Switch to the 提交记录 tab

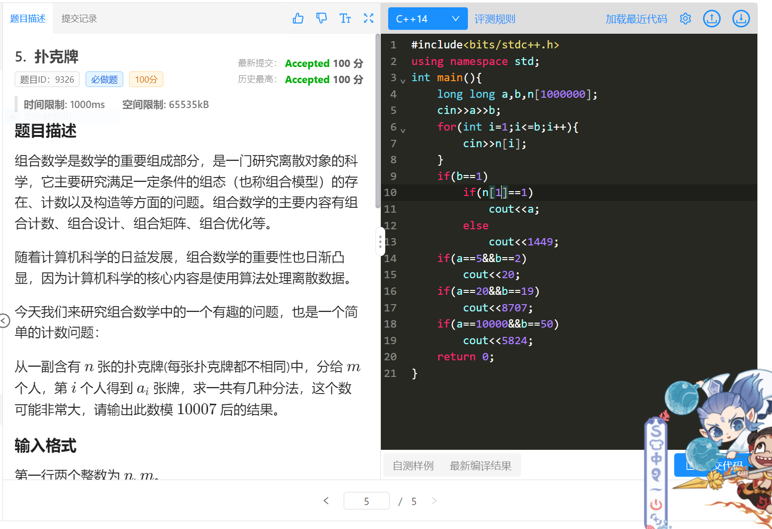coord(79,19)
